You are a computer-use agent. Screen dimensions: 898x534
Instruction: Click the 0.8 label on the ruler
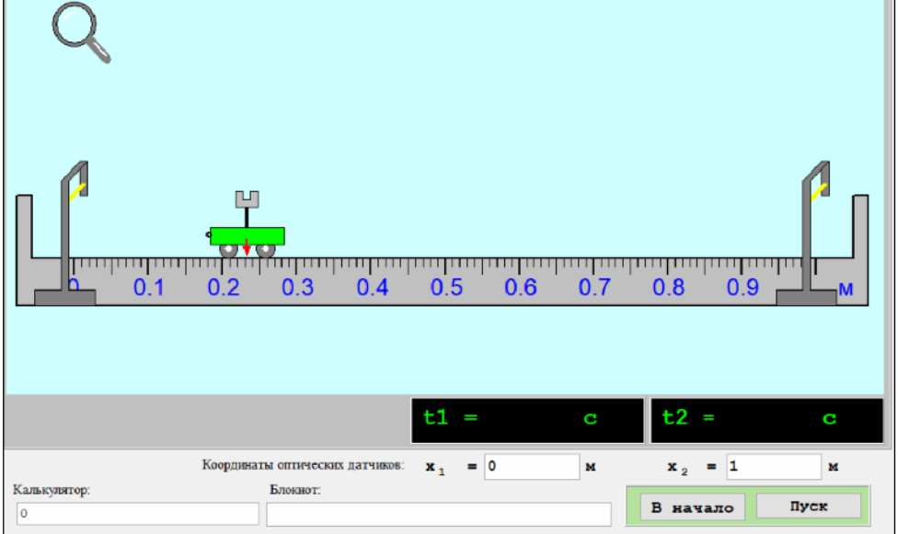(669, 287)
